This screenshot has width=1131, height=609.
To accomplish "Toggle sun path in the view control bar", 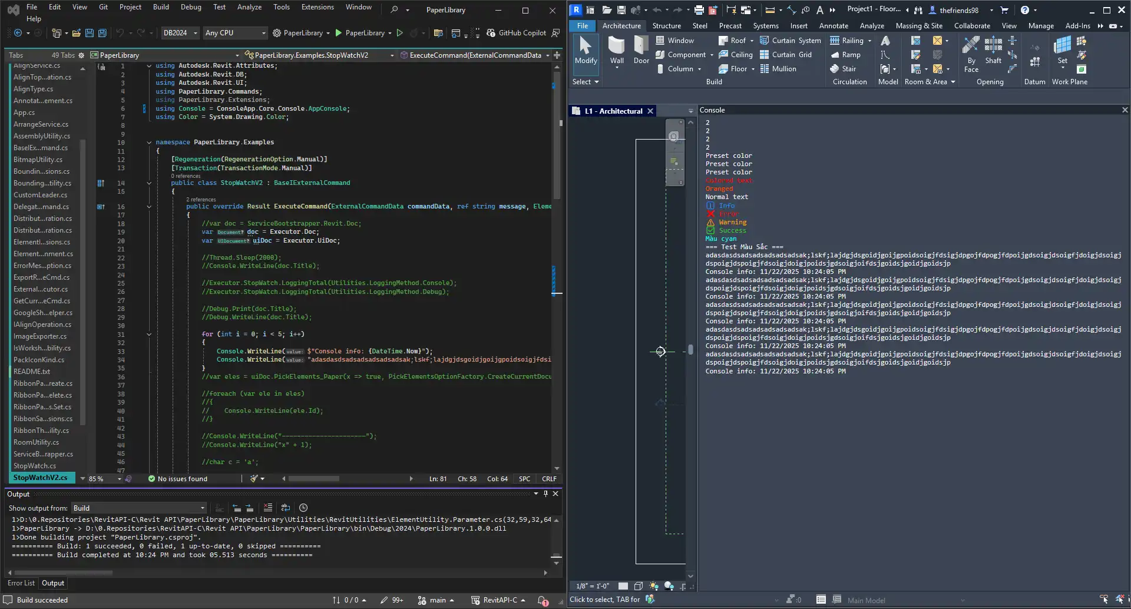I will [x=653, y=586].
